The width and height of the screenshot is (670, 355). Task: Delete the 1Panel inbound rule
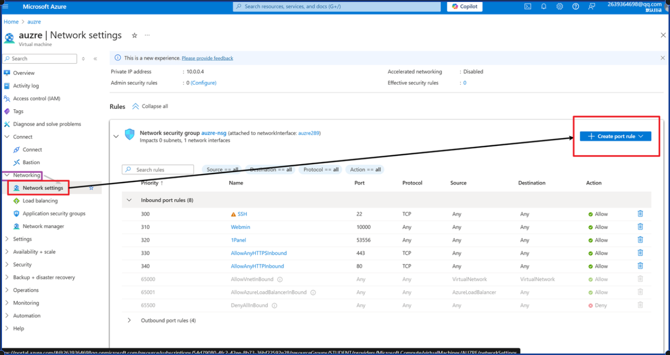(x=640, y=240)
